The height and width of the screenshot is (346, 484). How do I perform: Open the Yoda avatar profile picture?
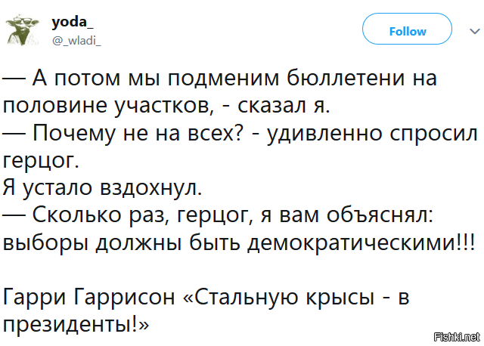tap(22, 30)
